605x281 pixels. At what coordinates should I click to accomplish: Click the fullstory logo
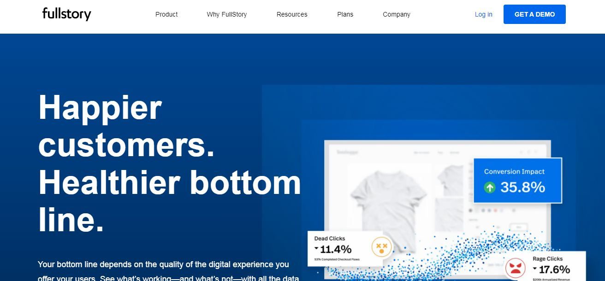tap(67, 14)
